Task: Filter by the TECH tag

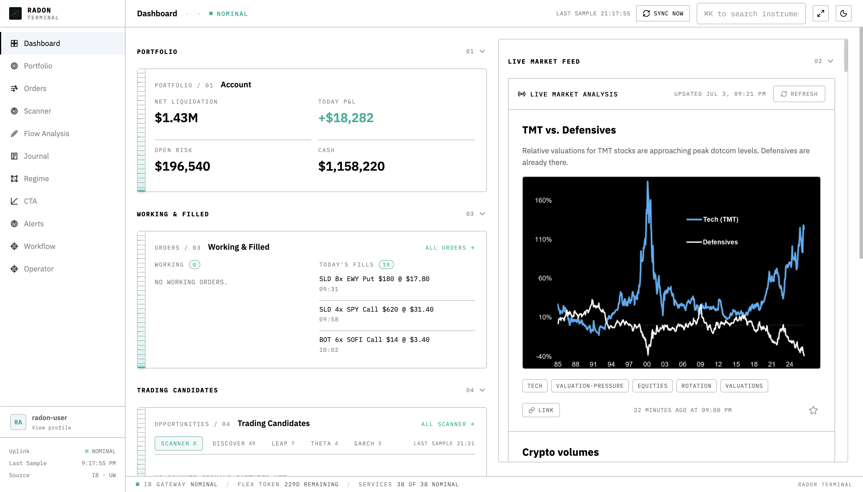Action: [x=535, y=386]
